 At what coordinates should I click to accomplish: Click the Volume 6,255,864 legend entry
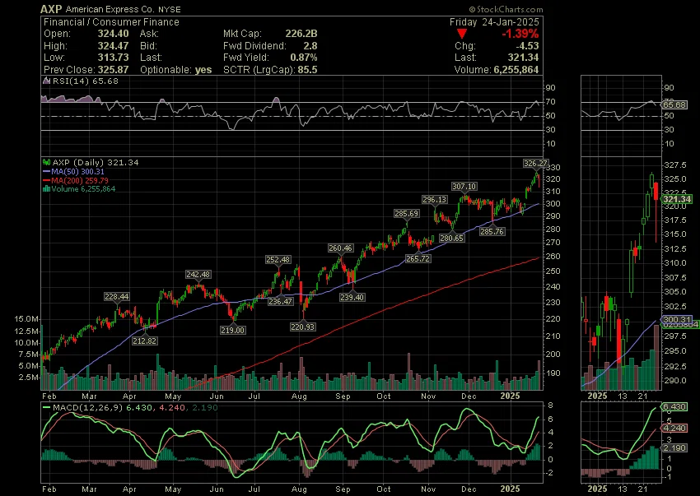83,188
